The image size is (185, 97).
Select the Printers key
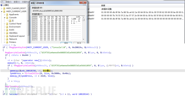click(x=13, y=42)
